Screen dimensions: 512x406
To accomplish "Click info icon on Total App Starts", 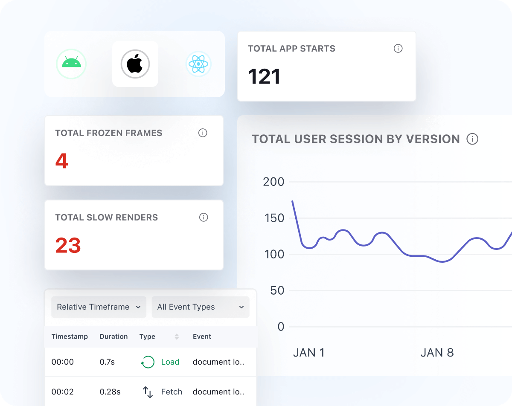I will (x=398, y=49).
